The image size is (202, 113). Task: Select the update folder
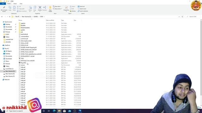click(23, 30)
